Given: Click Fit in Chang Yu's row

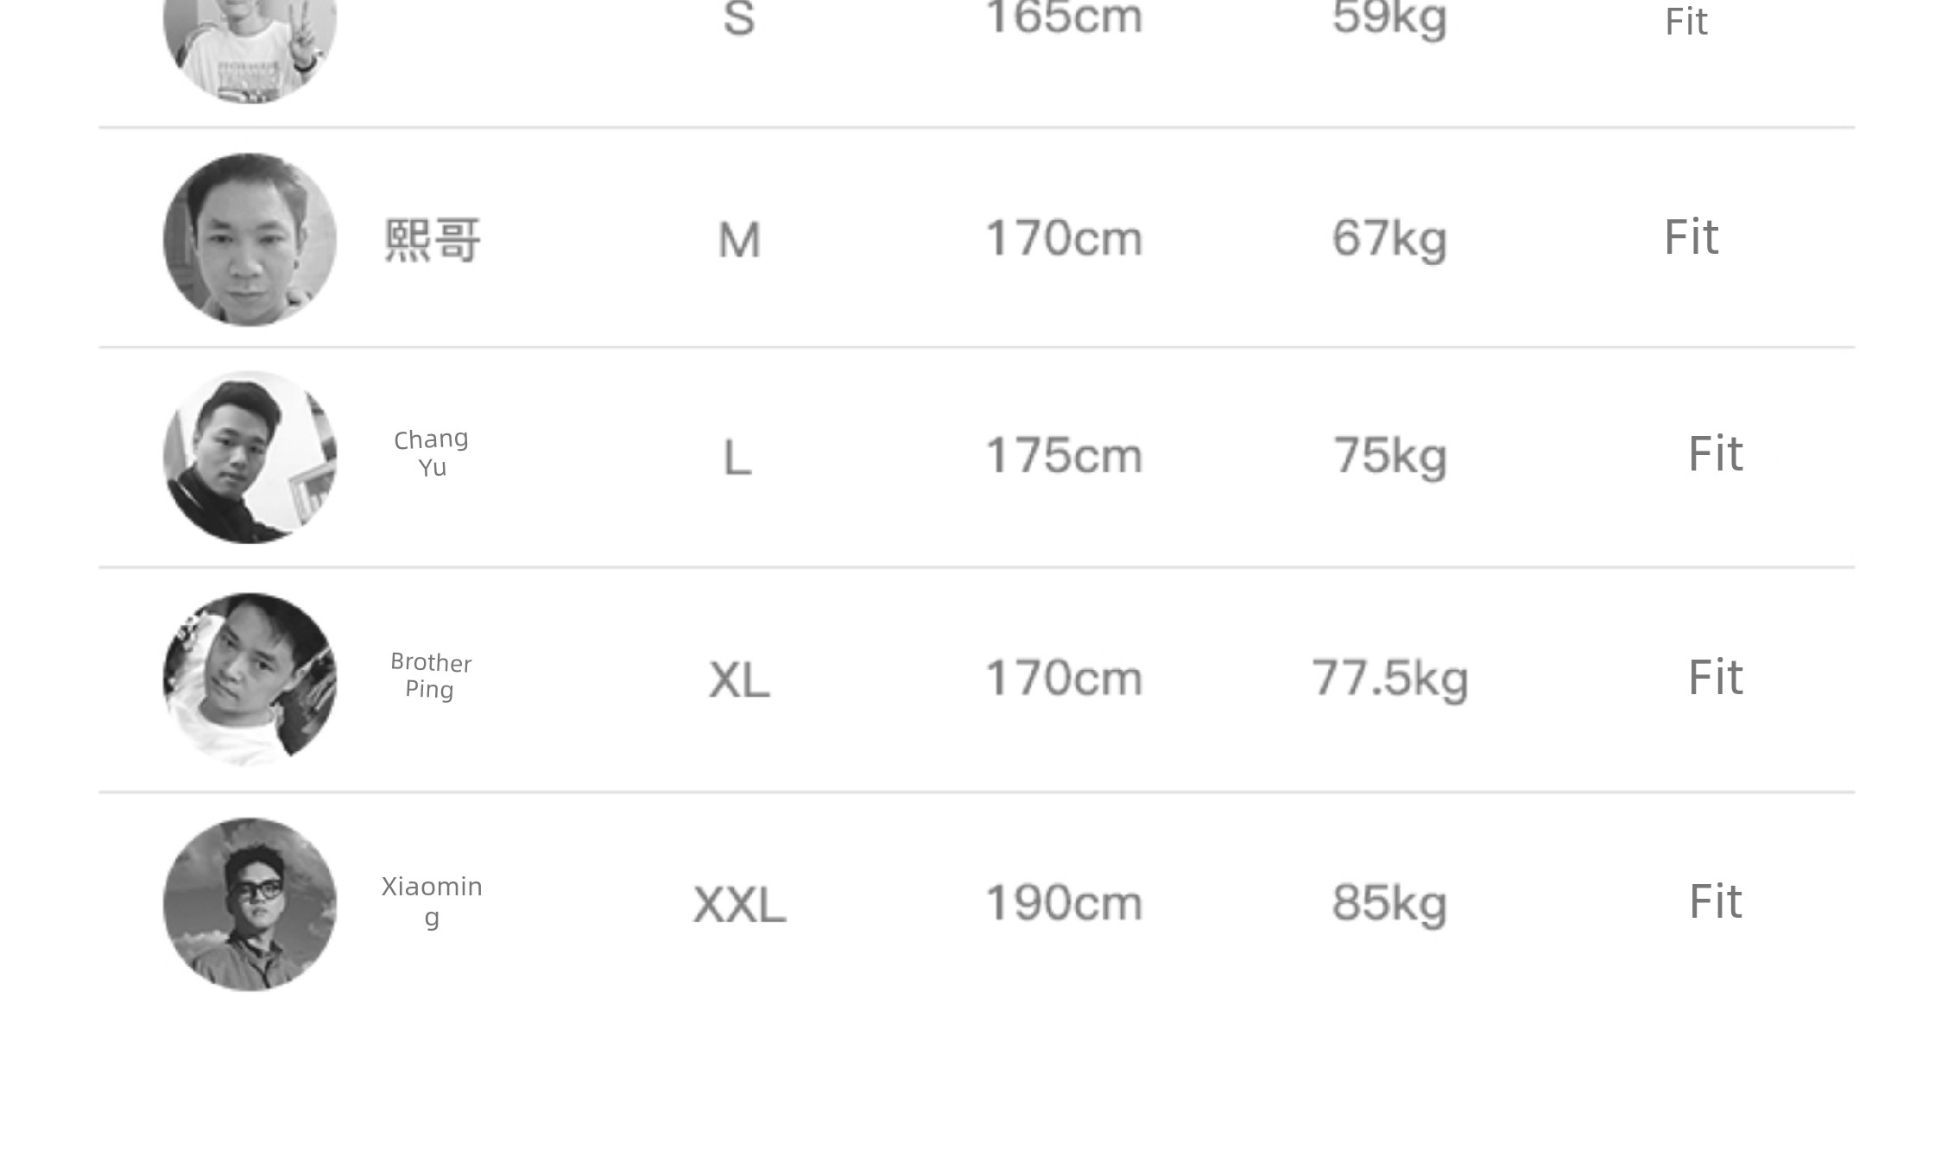Looking at the screenshot, I should 1715,454.
